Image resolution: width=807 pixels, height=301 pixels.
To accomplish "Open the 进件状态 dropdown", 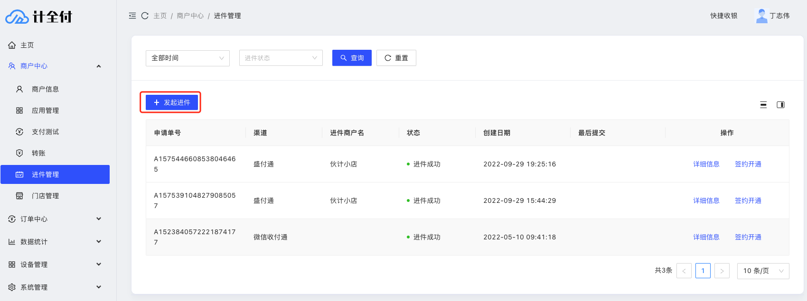I will click(x=281, y=58).
